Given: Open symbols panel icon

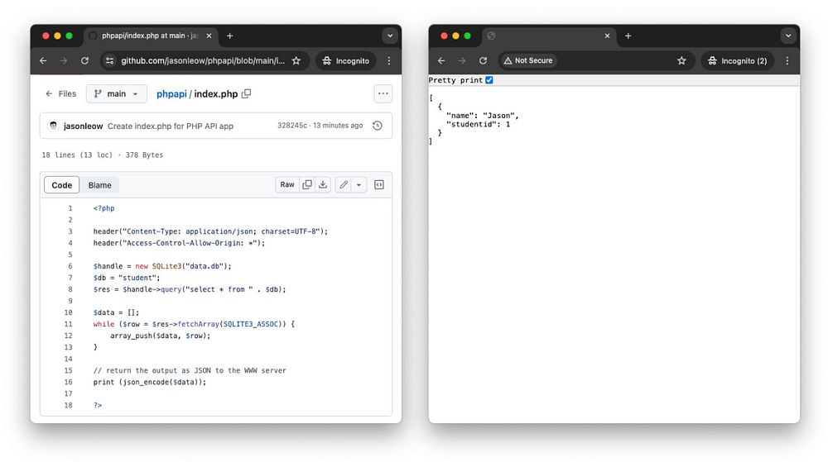Looking at the screenshot, I should [379, 184].
